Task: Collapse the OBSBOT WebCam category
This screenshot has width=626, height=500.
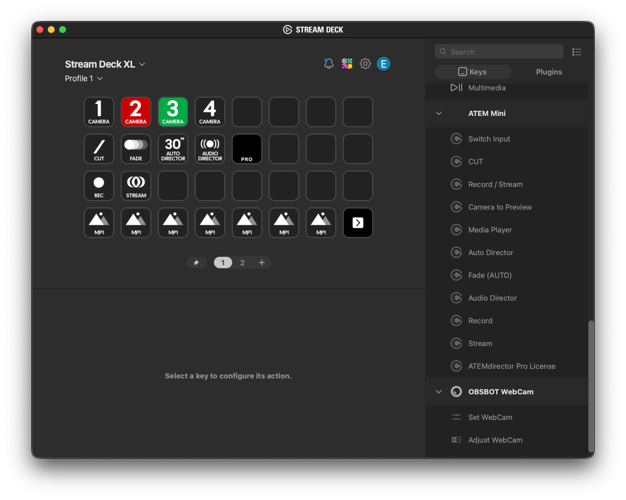Action: coord(439,391)
